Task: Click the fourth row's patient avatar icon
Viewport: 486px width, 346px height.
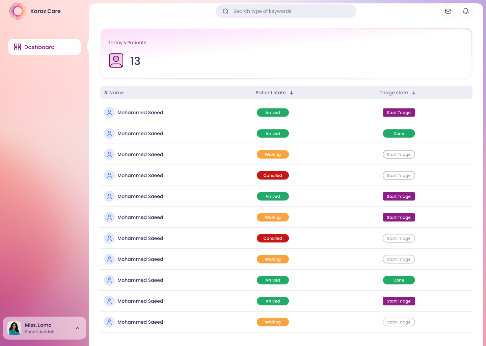Action: (x=109, y=175)
